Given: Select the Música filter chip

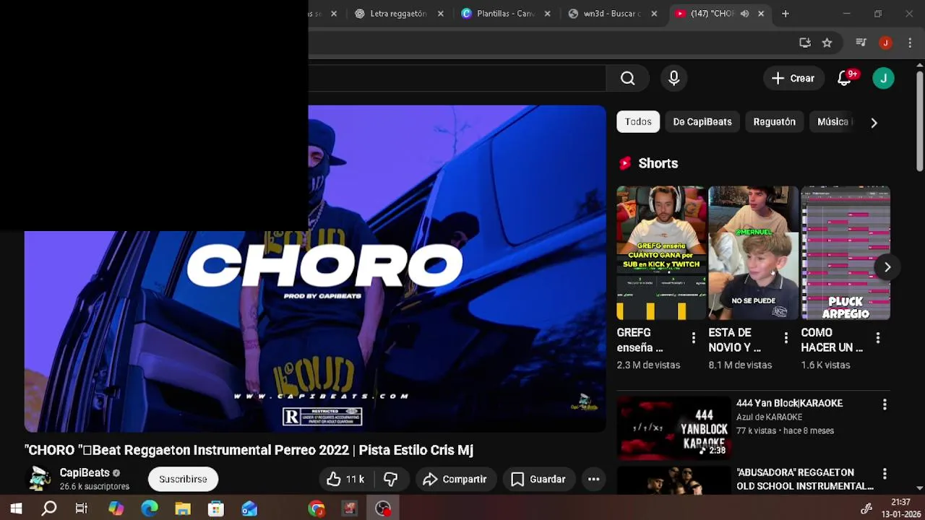Looking at the screenshot, I should 833,122.
